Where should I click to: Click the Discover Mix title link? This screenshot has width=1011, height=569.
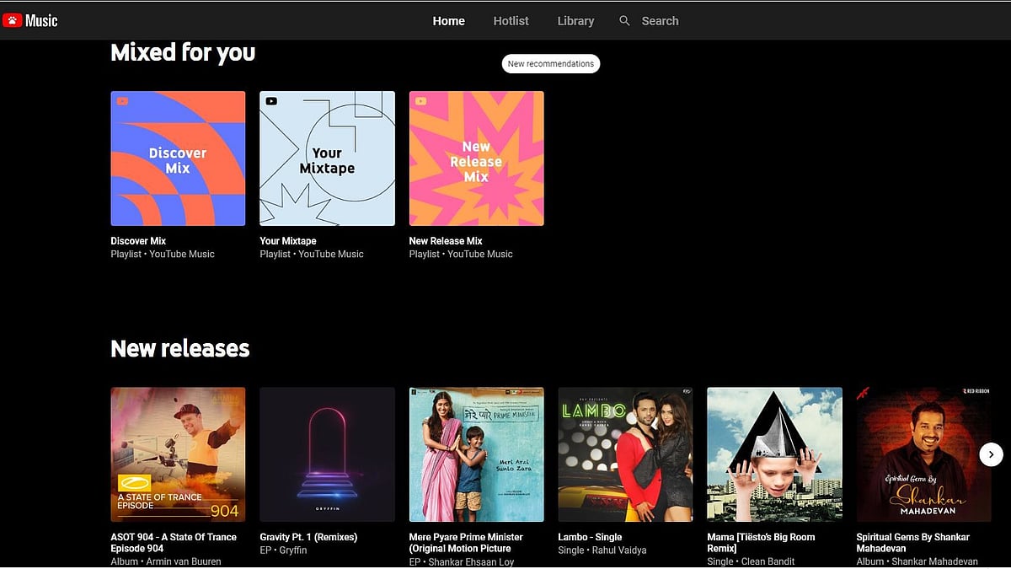(138, 241)
